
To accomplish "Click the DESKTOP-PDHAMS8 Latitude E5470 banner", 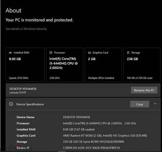I will point(83,90).
